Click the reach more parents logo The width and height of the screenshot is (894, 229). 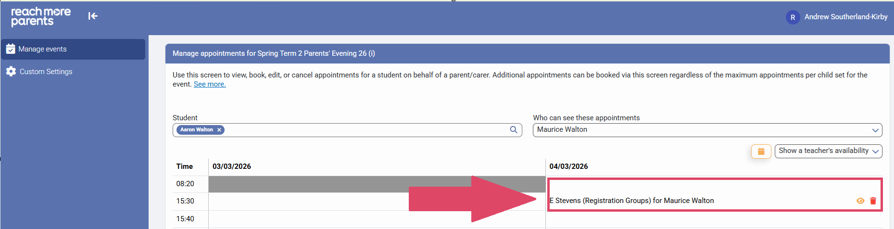click(x=40, y=16)
